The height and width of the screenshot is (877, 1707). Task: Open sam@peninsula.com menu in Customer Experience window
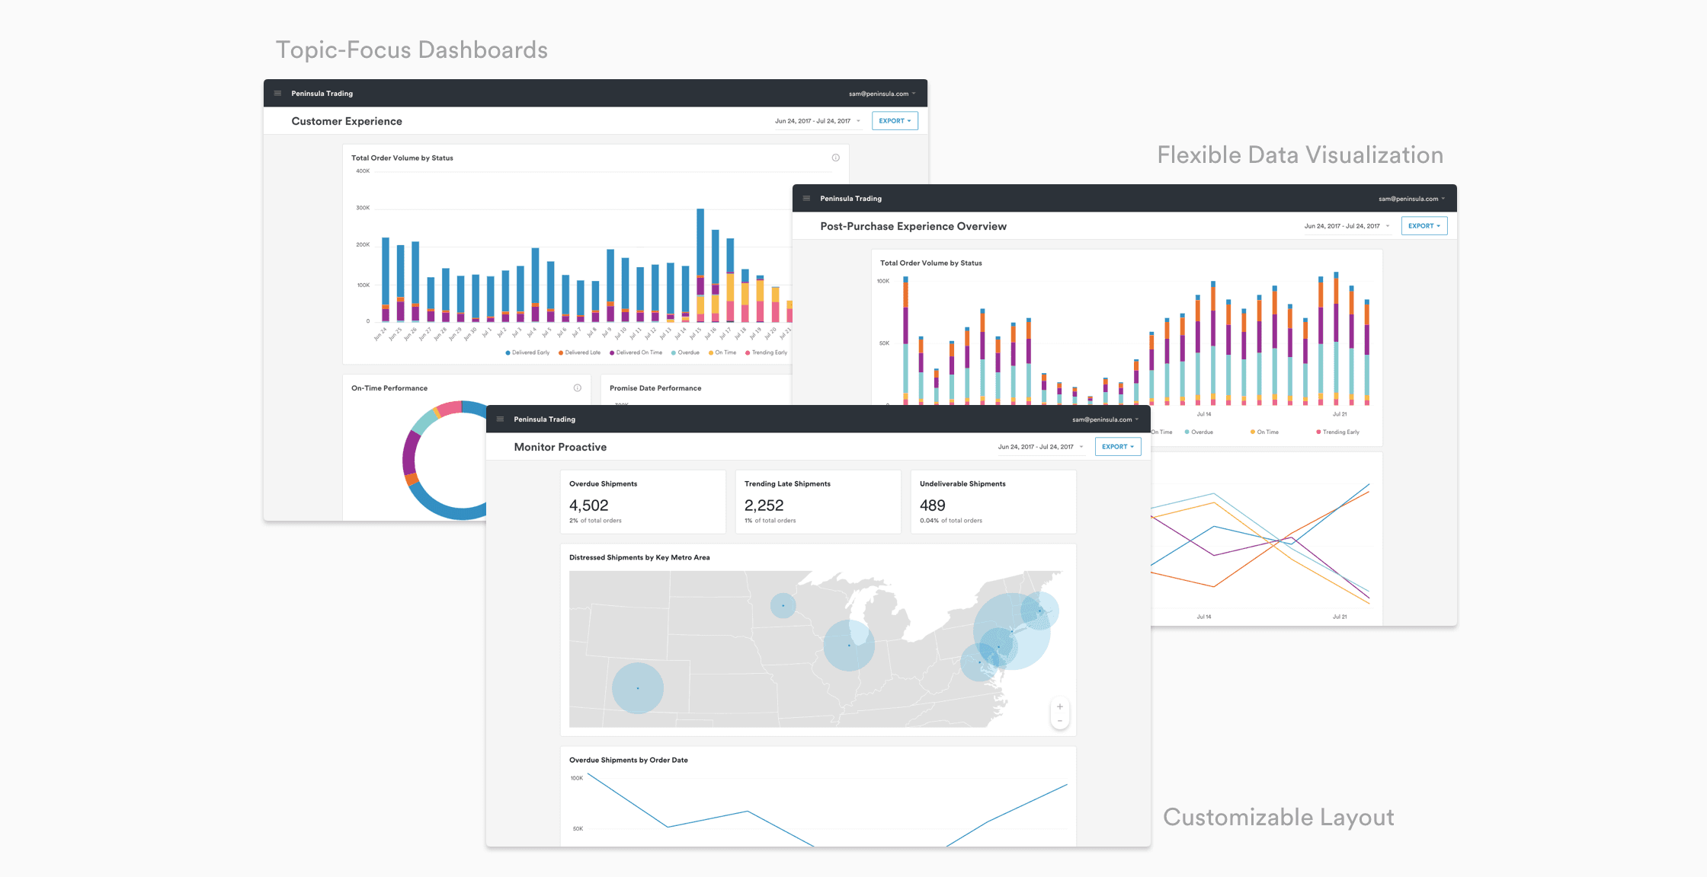882,94
